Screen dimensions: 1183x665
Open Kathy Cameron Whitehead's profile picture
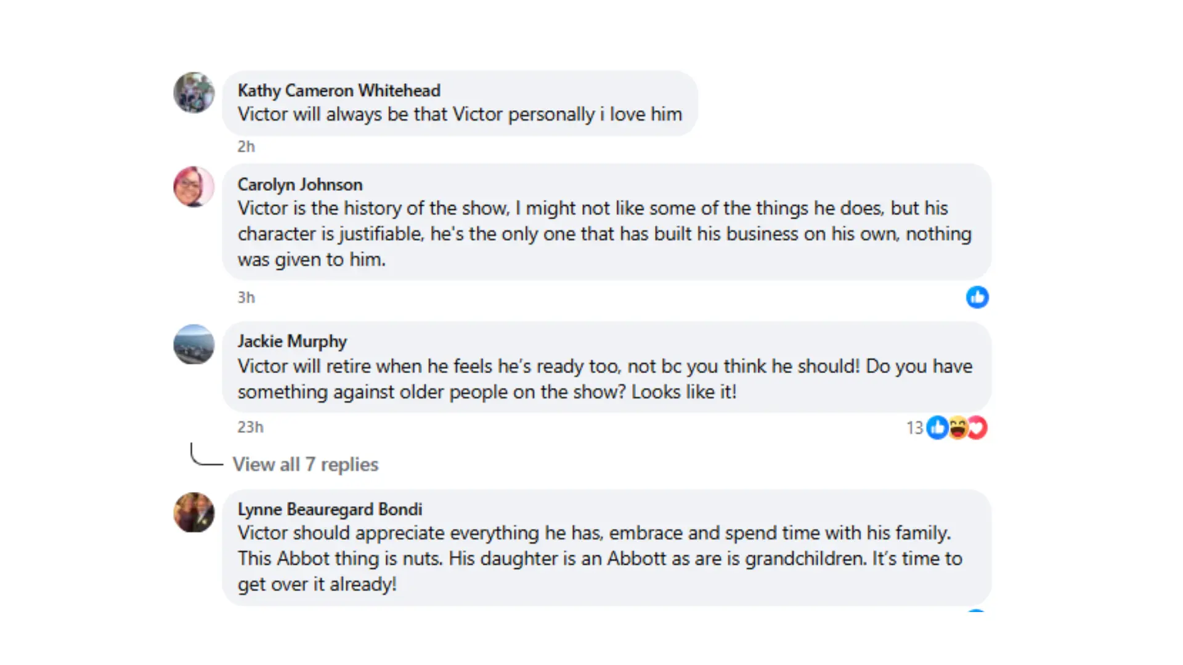194,93
